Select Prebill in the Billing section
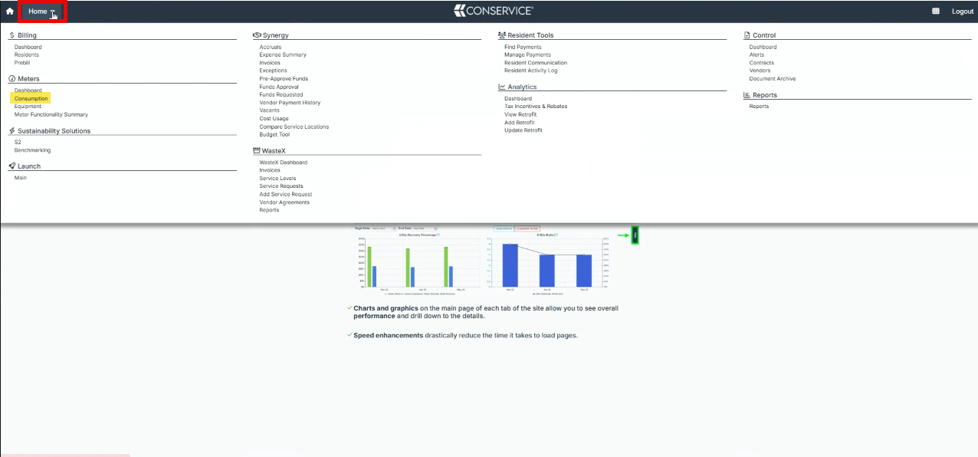This screenshot has width=978, height=457. 23,63
